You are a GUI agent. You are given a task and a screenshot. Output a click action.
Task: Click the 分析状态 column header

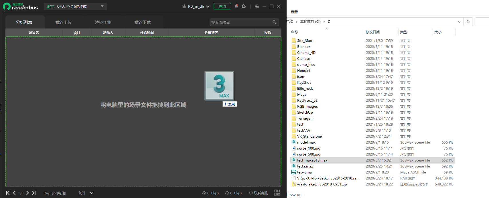pyautogui.click(x=211, y=33)
